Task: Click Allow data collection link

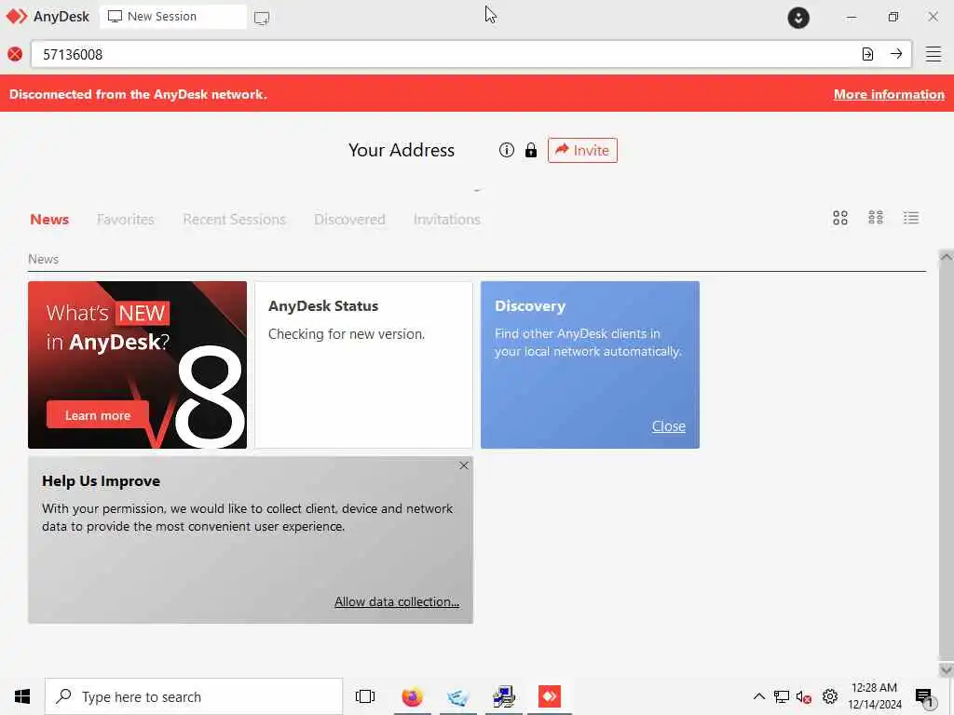Action: point(397,601)
